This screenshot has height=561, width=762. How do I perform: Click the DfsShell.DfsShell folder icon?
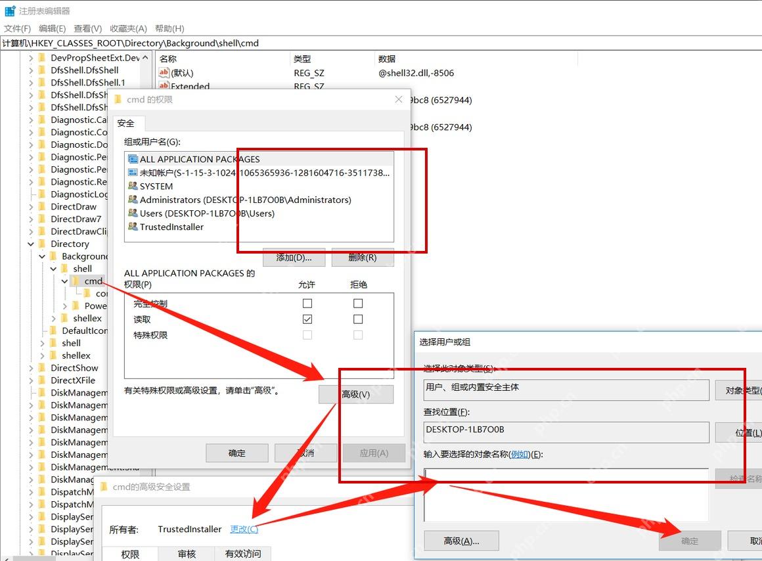pos(42,70)
